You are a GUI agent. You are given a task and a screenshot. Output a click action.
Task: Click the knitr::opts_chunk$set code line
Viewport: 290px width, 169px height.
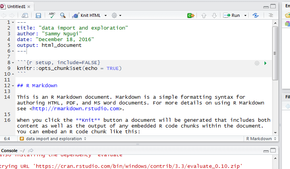[70, 68]
